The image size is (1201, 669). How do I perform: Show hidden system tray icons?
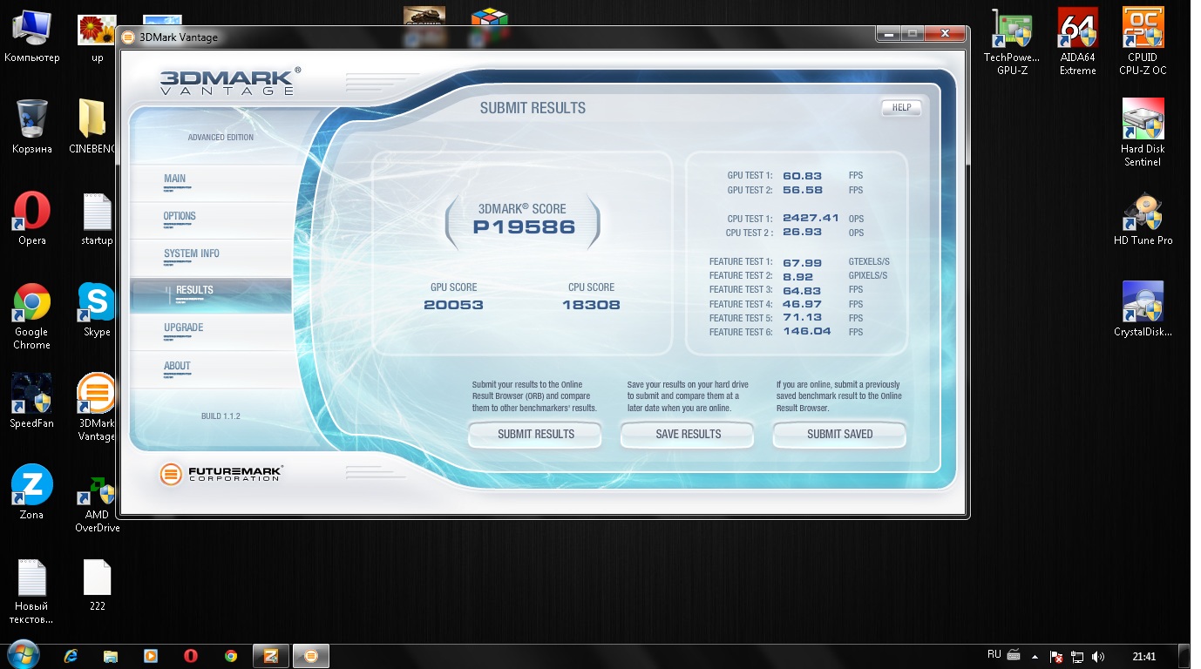[1035, 656]
